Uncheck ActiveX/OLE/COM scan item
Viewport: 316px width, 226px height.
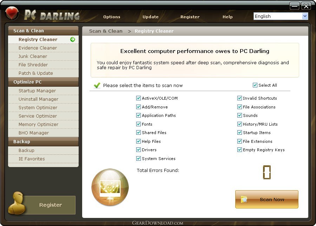pos(138,98)
